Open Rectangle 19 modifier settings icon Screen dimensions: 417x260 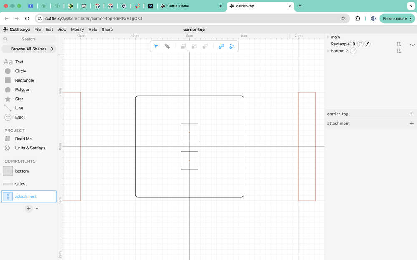(x=399, y=44)
